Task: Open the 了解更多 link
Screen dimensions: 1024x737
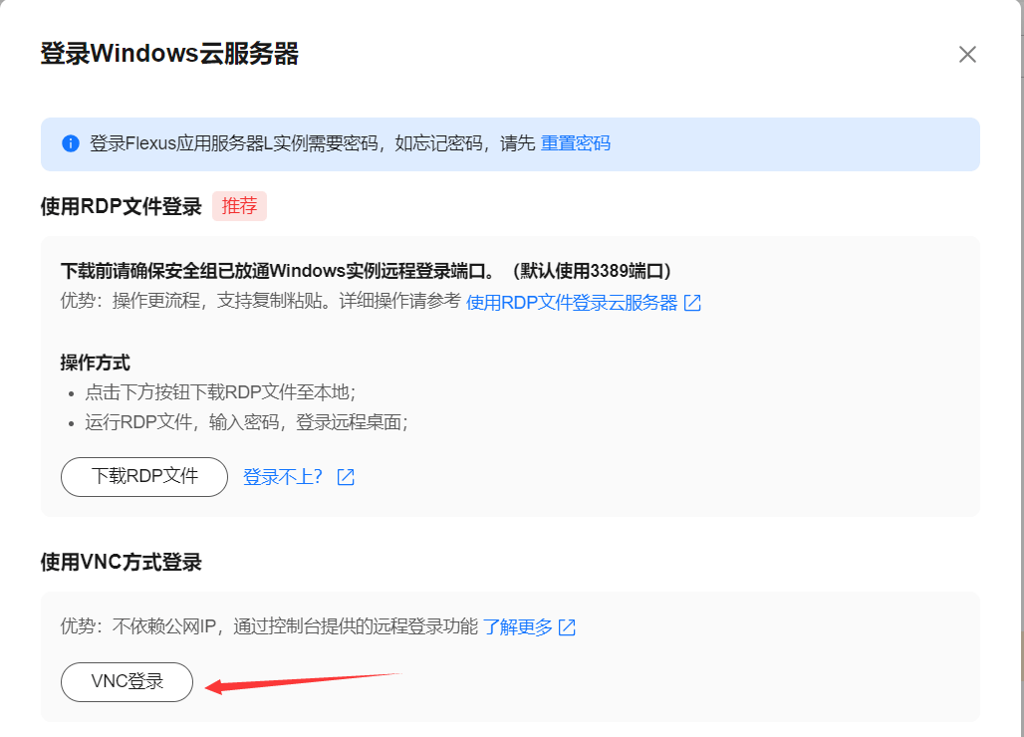Action: [x=518, y=626]
